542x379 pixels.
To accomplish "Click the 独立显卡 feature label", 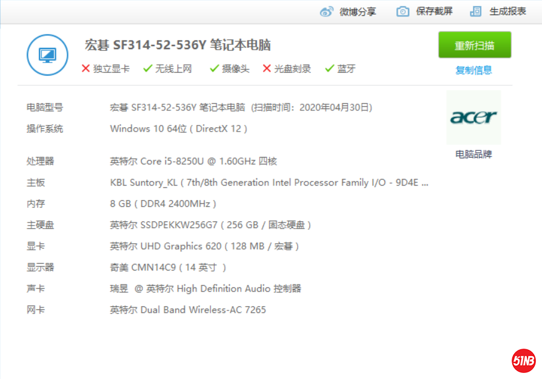I will (x=112, y=69).
